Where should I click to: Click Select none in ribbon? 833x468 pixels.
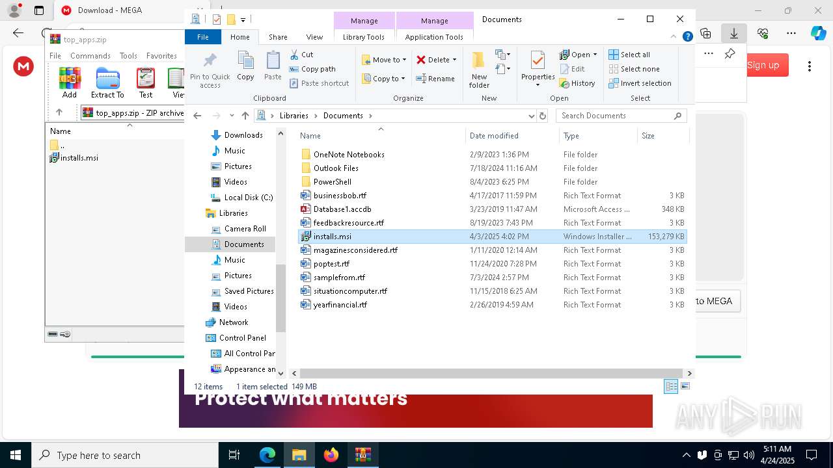(x=634, y=69)
